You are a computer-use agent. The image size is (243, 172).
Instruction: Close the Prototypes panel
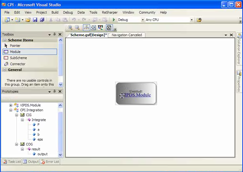click(x=60, y=92)
